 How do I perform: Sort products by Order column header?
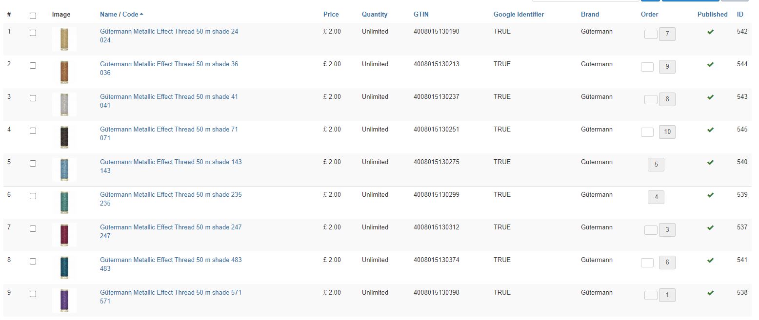[649, 14]
